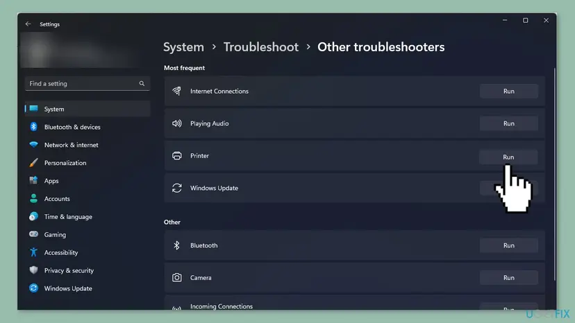Minimize the Settings window
This screenshot has height=323, width=575.
pos(505,20)
